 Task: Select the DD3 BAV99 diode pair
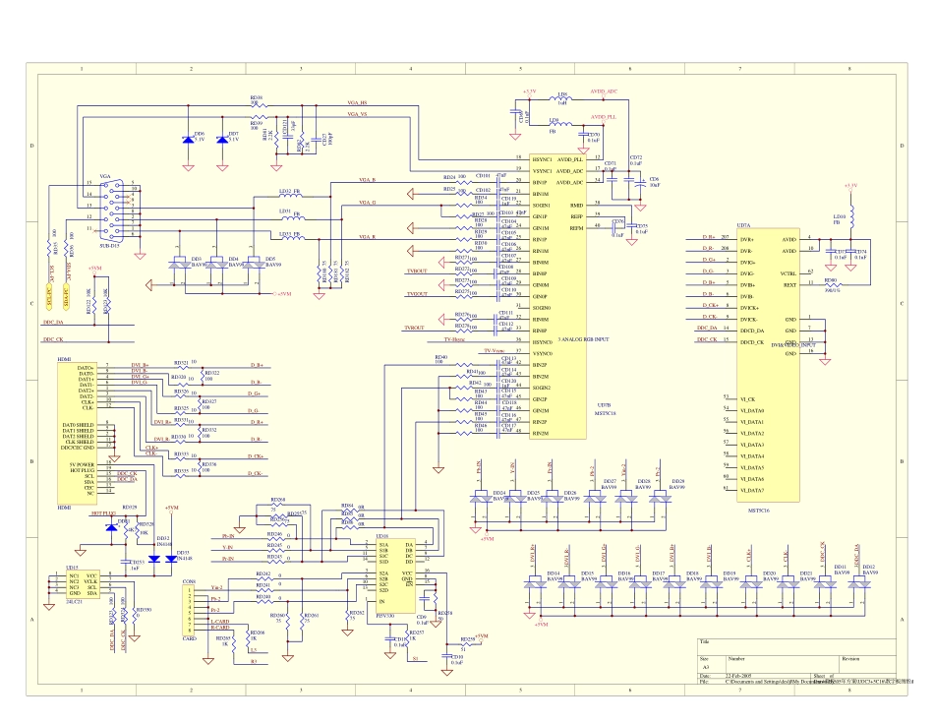point(180,263)
